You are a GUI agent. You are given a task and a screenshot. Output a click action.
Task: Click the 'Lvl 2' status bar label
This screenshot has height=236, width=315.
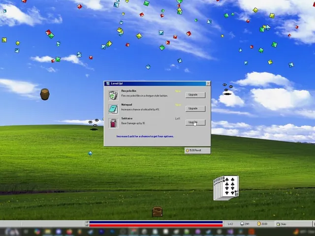pos(230,224)
